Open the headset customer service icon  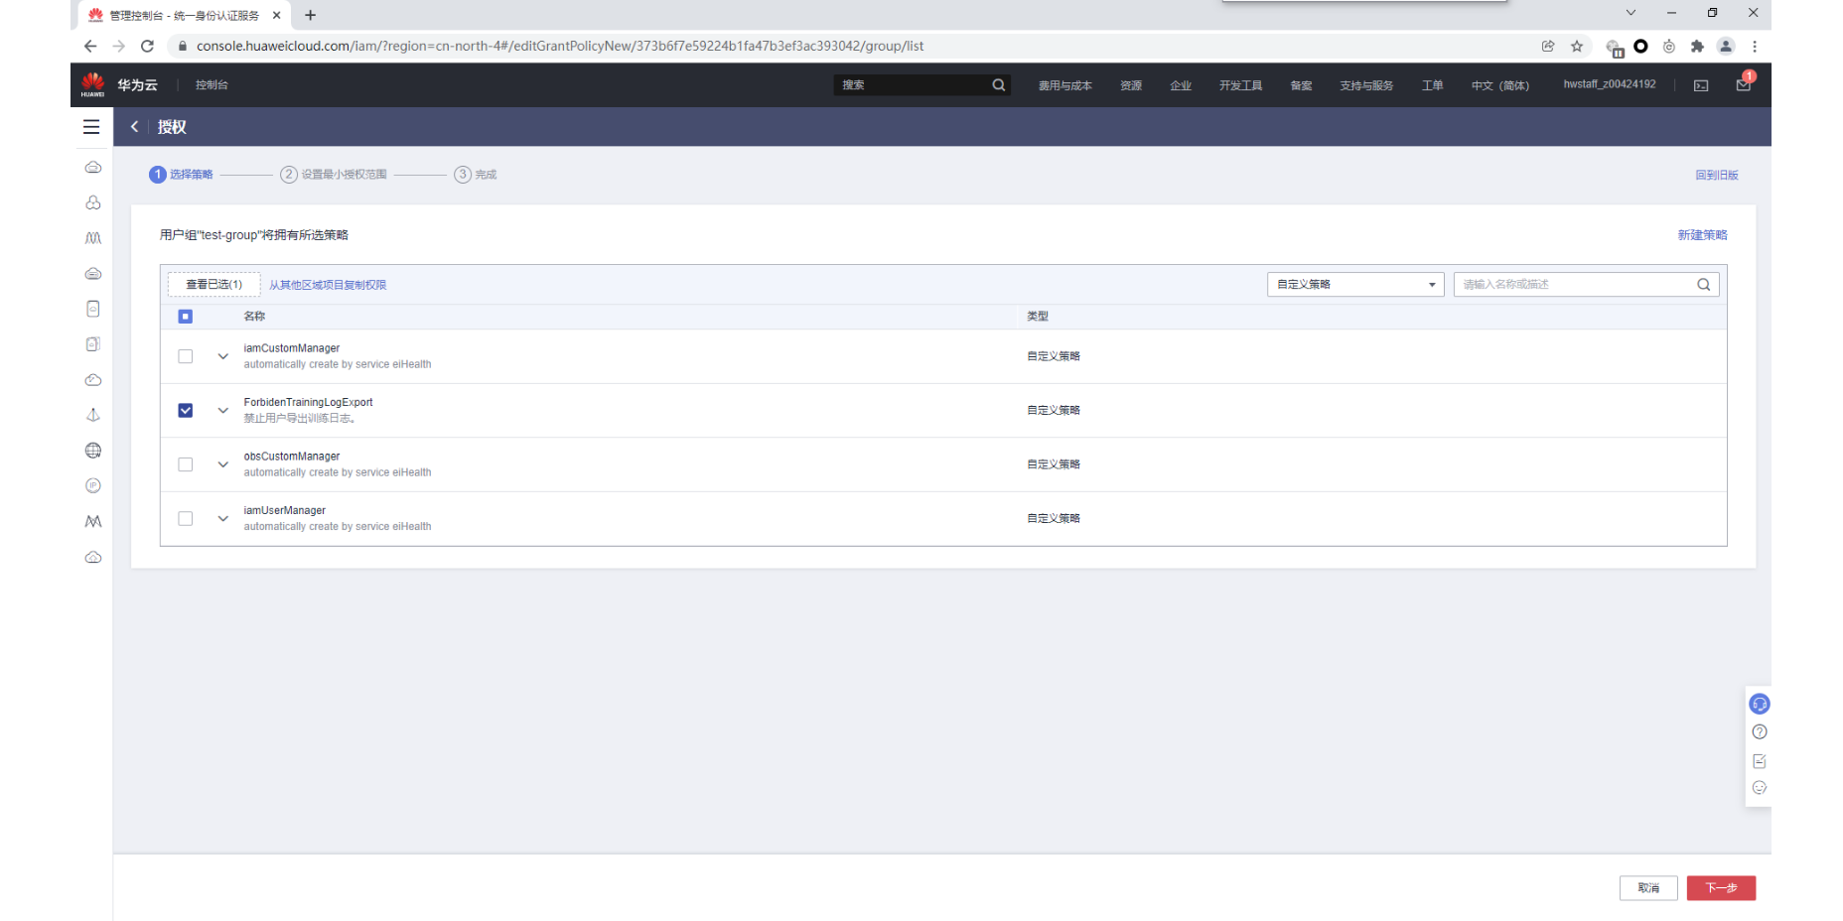click(x=1760, y=705)
